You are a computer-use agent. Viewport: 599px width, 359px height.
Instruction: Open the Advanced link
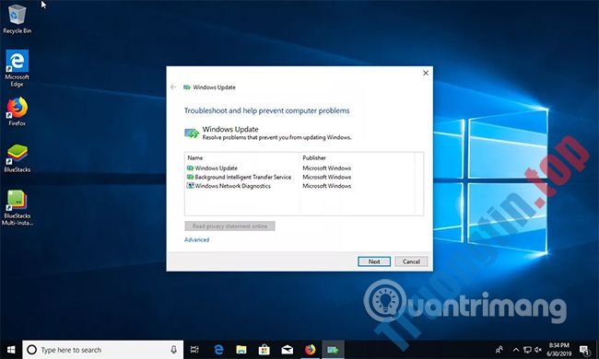pos(196,239)
